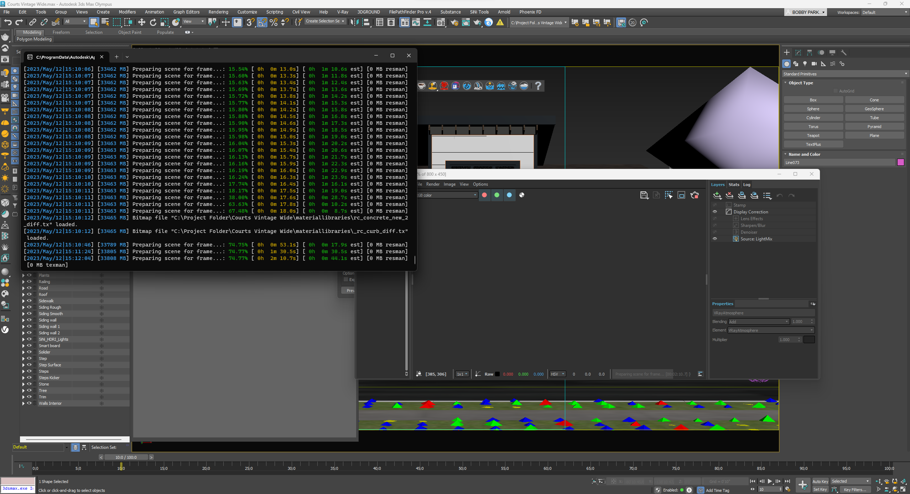Screen dimensions: 910x494
Task: Click the Pyramid primitive button
Action: 874,127
